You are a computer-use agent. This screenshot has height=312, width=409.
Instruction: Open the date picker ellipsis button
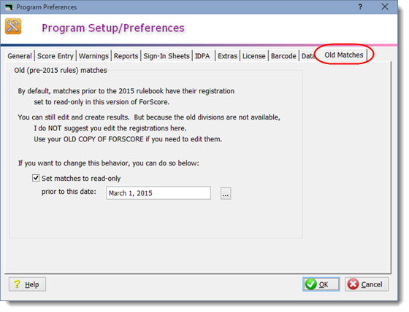[x=226, y=193]
